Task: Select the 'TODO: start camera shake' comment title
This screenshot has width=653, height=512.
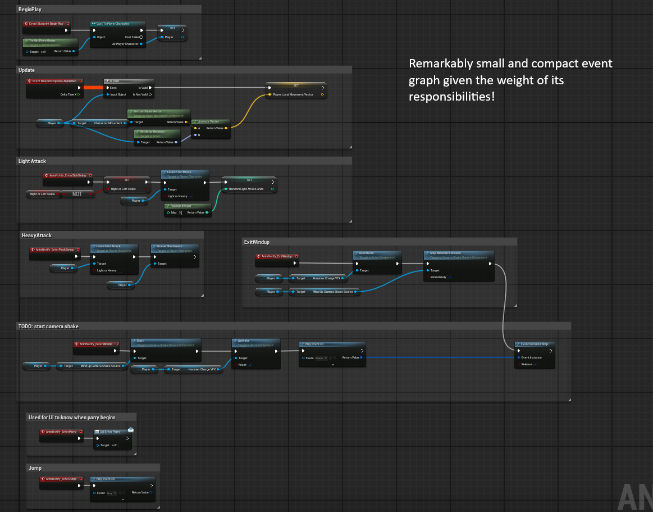Action: pyautogui.click(x=294, y=326)
